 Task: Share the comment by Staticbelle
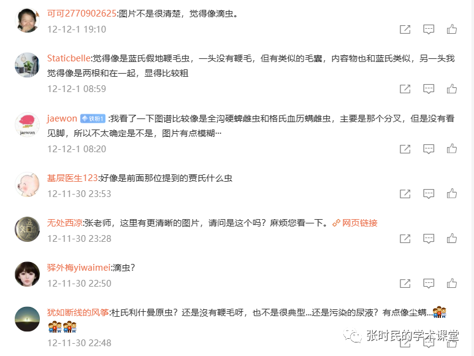[405, 89]
